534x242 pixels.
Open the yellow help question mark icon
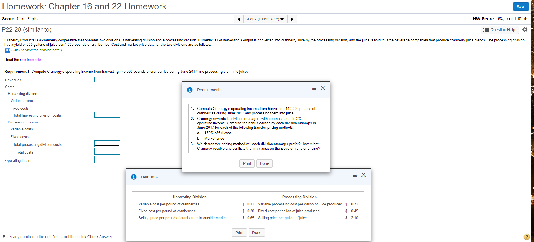(x=527, y=237)
